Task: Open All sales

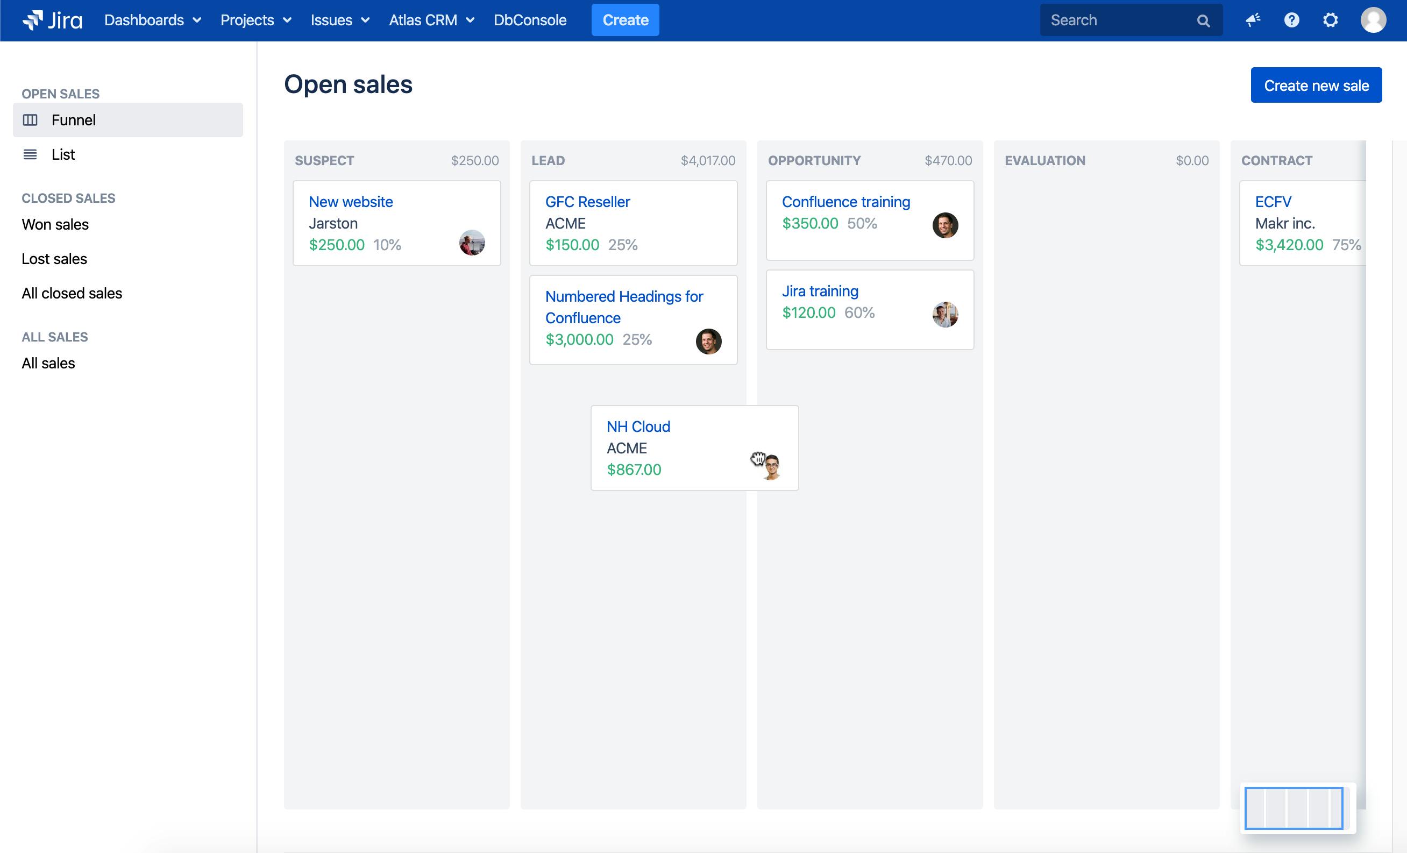Action: (48, 363)
